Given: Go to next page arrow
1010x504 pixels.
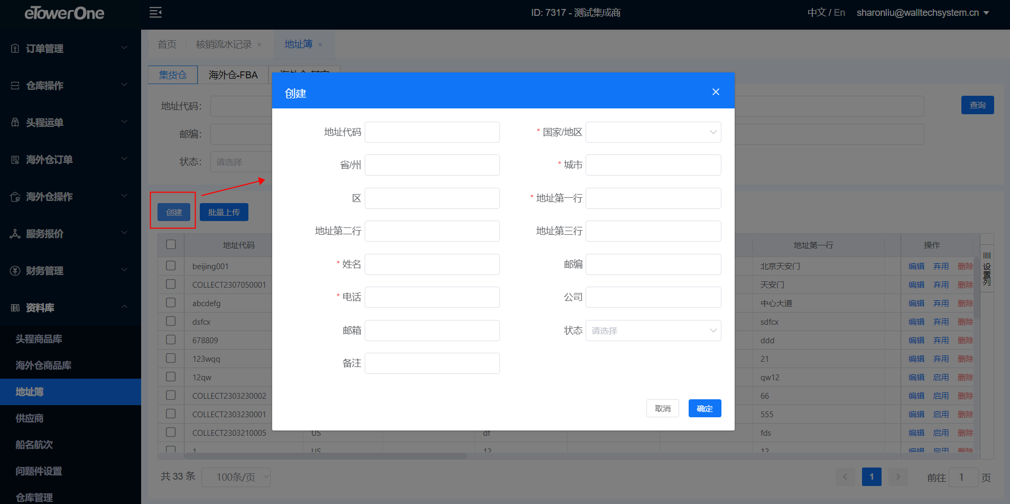Looking at the screenshot, I should 898,477.
